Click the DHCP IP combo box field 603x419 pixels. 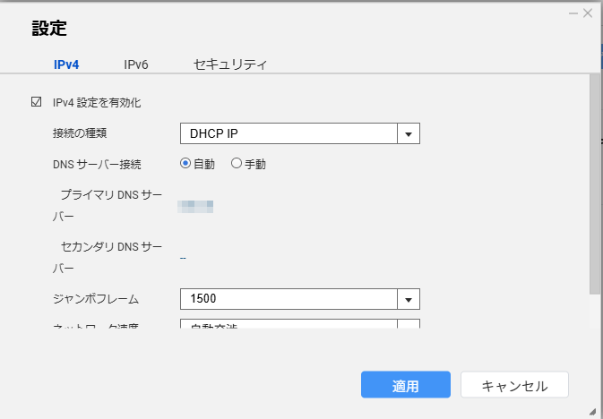pos(289,133)
